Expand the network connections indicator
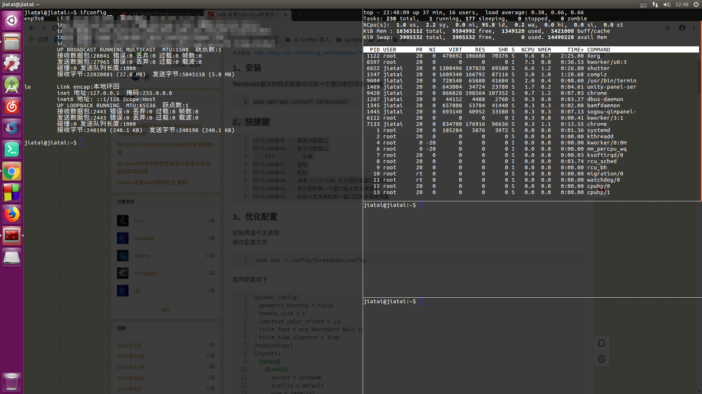 tap(655, 4)
